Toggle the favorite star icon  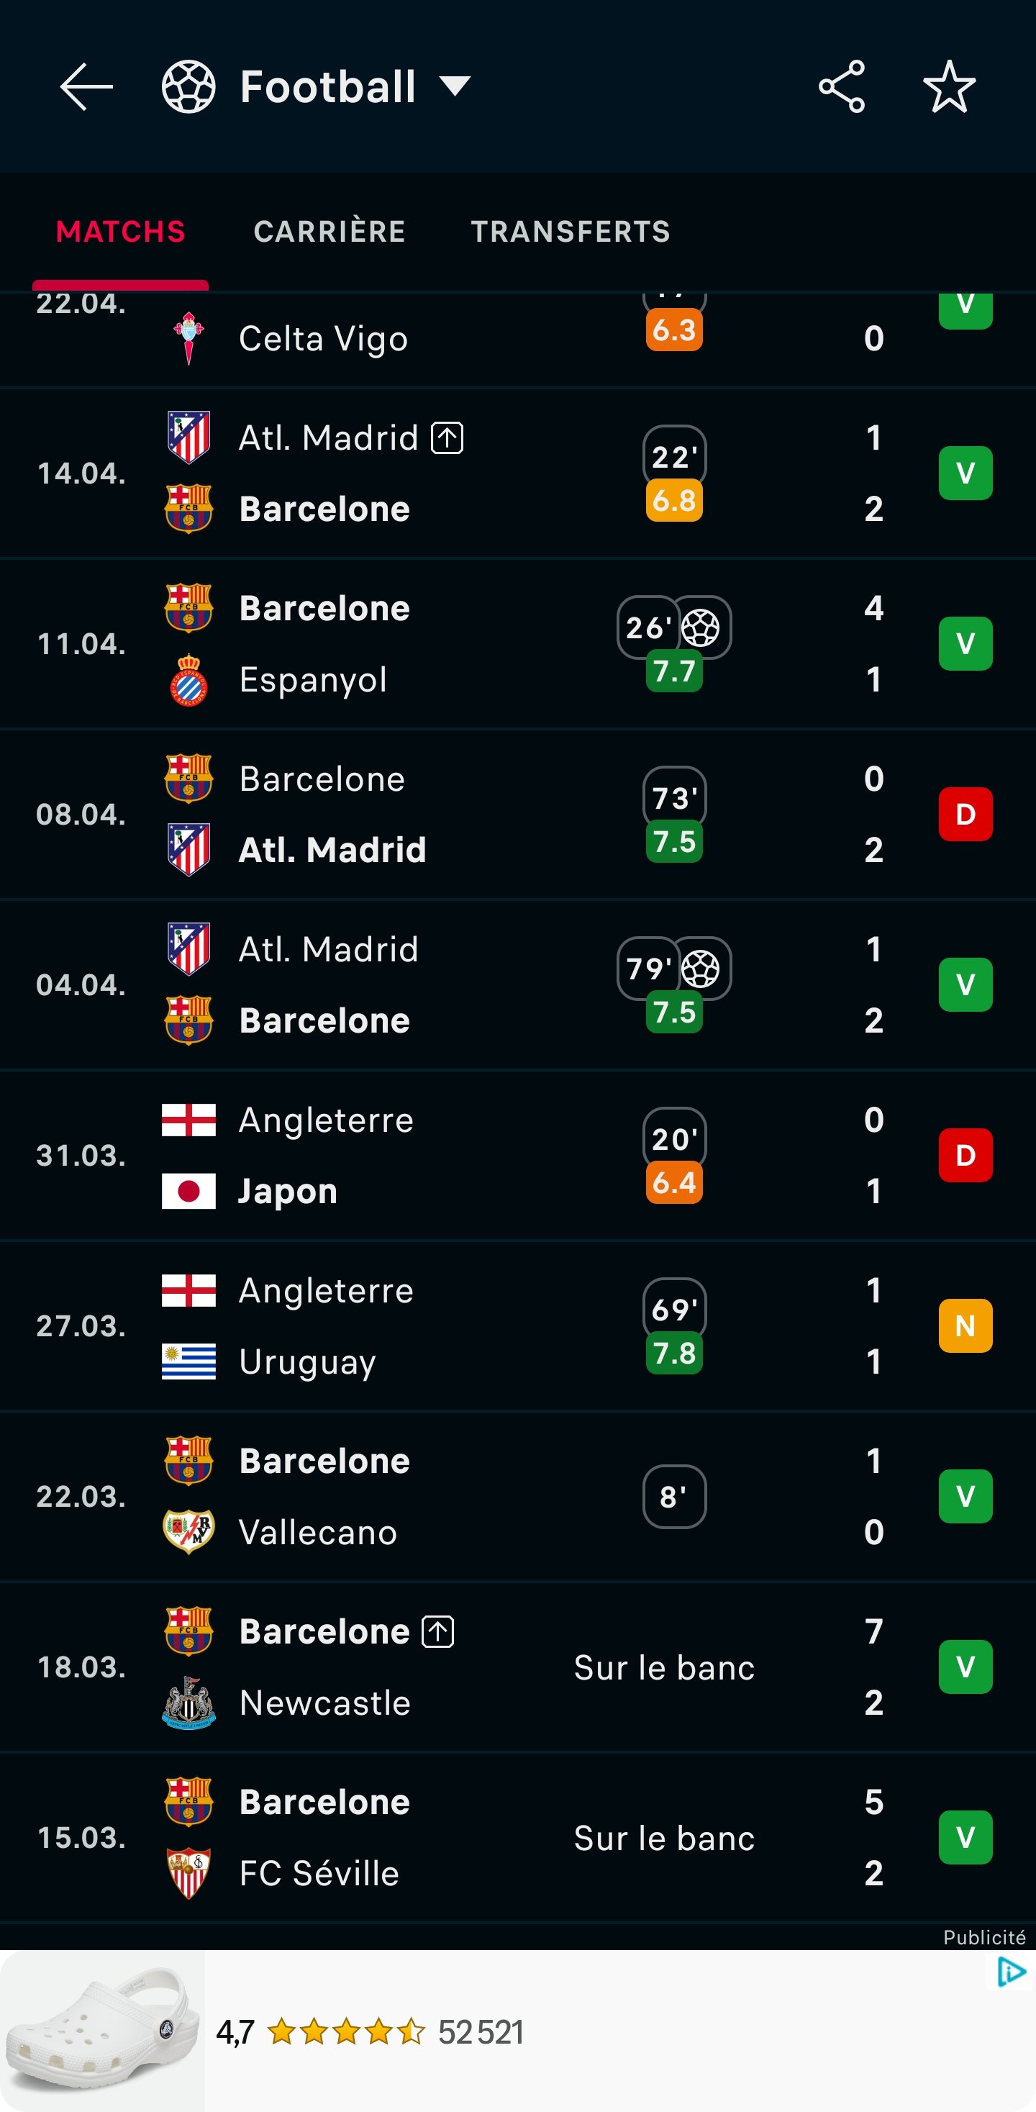949,86
